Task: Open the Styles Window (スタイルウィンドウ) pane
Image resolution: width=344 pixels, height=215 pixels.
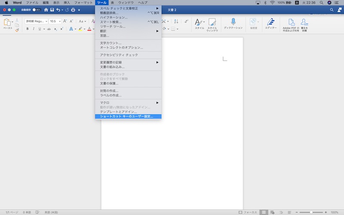Action: pos(212,25)
